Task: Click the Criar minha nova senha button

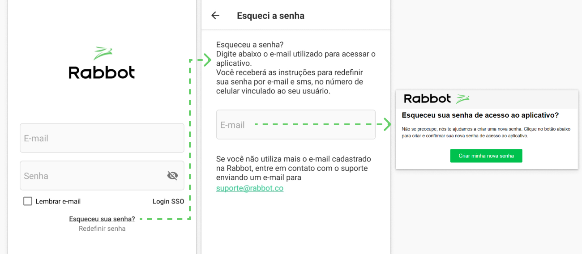Action: pos(486,156)
